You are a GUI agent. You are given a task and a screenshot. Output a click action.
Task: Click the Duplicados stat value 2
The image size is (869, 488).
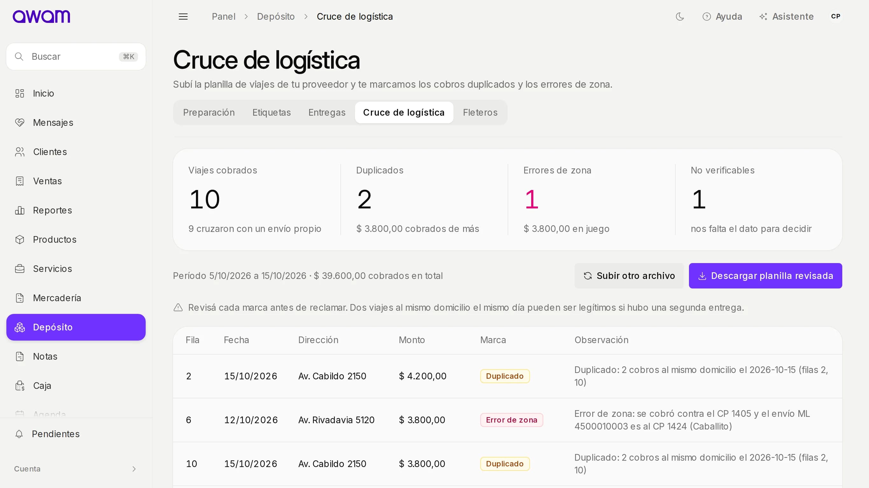coord(364,200)
